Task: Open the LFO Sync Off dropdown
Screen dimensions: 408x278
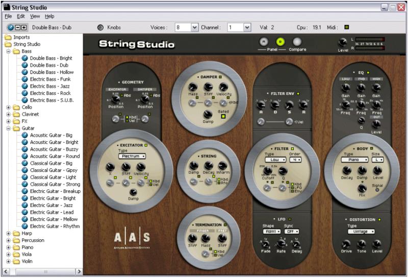Action: click(291, 232)
